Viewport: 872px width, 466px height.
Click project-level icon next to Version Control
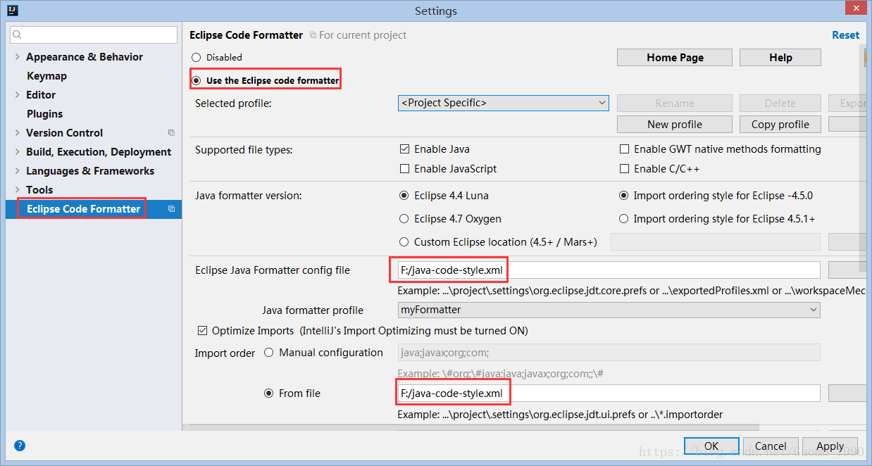(x=171, y=132)
